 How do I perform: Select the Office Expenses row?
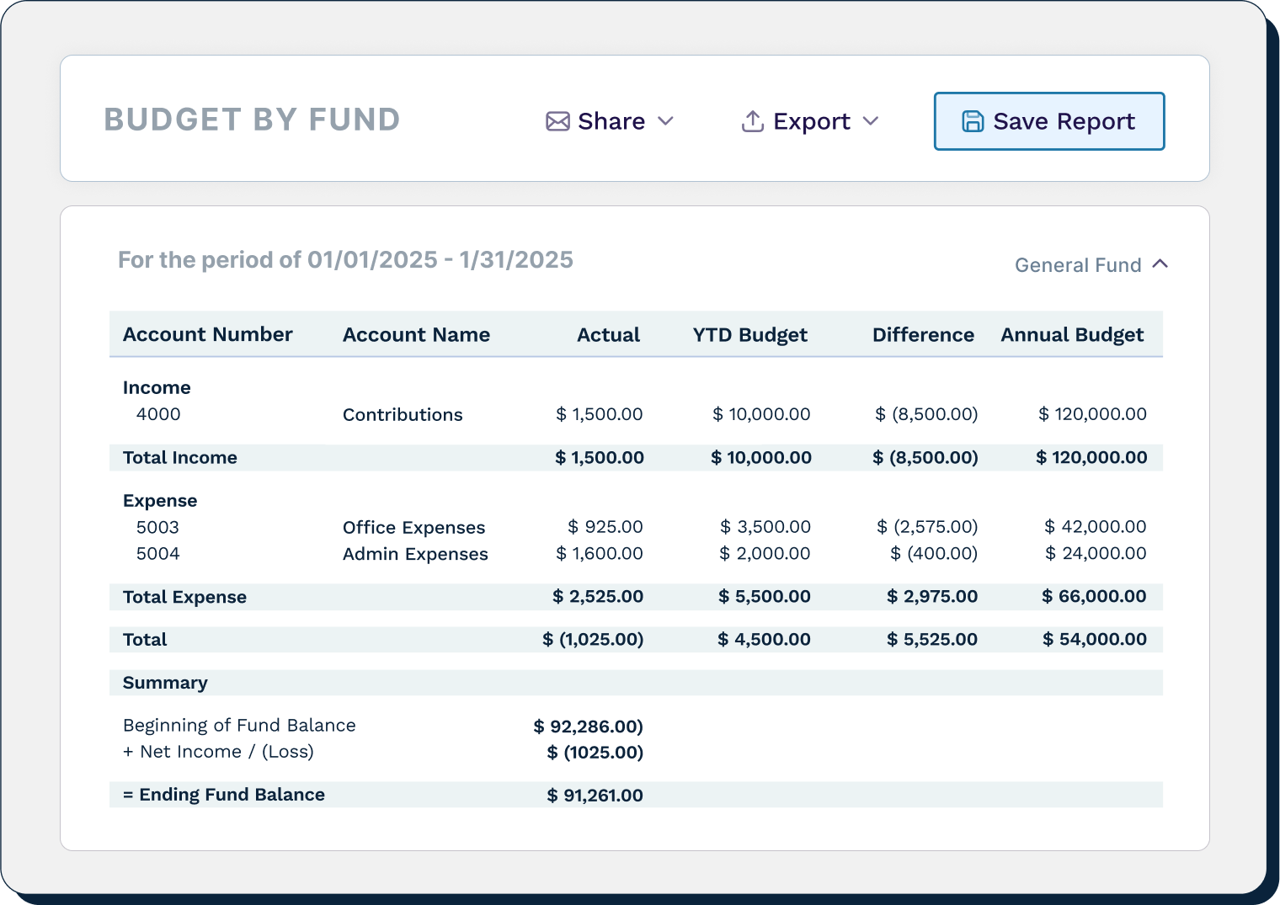(589, 527)
